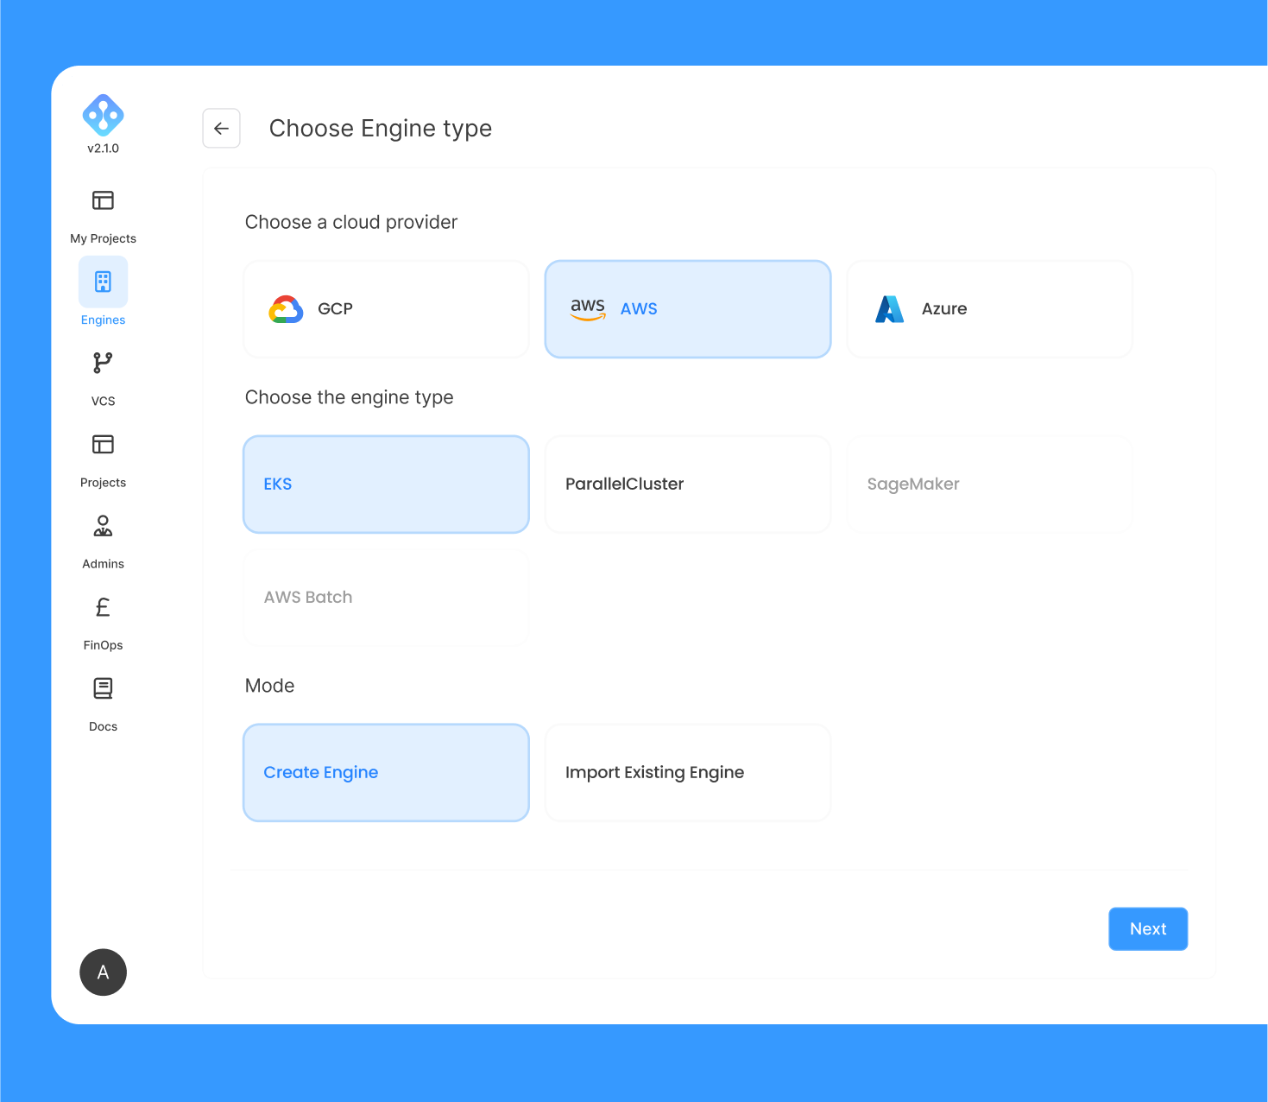
Task: Open the Projects sidebar icon
Action: point(103,444)
